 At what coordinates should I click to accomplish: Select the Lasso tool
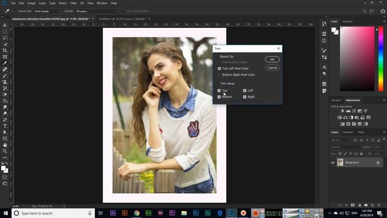pos(5,38)
